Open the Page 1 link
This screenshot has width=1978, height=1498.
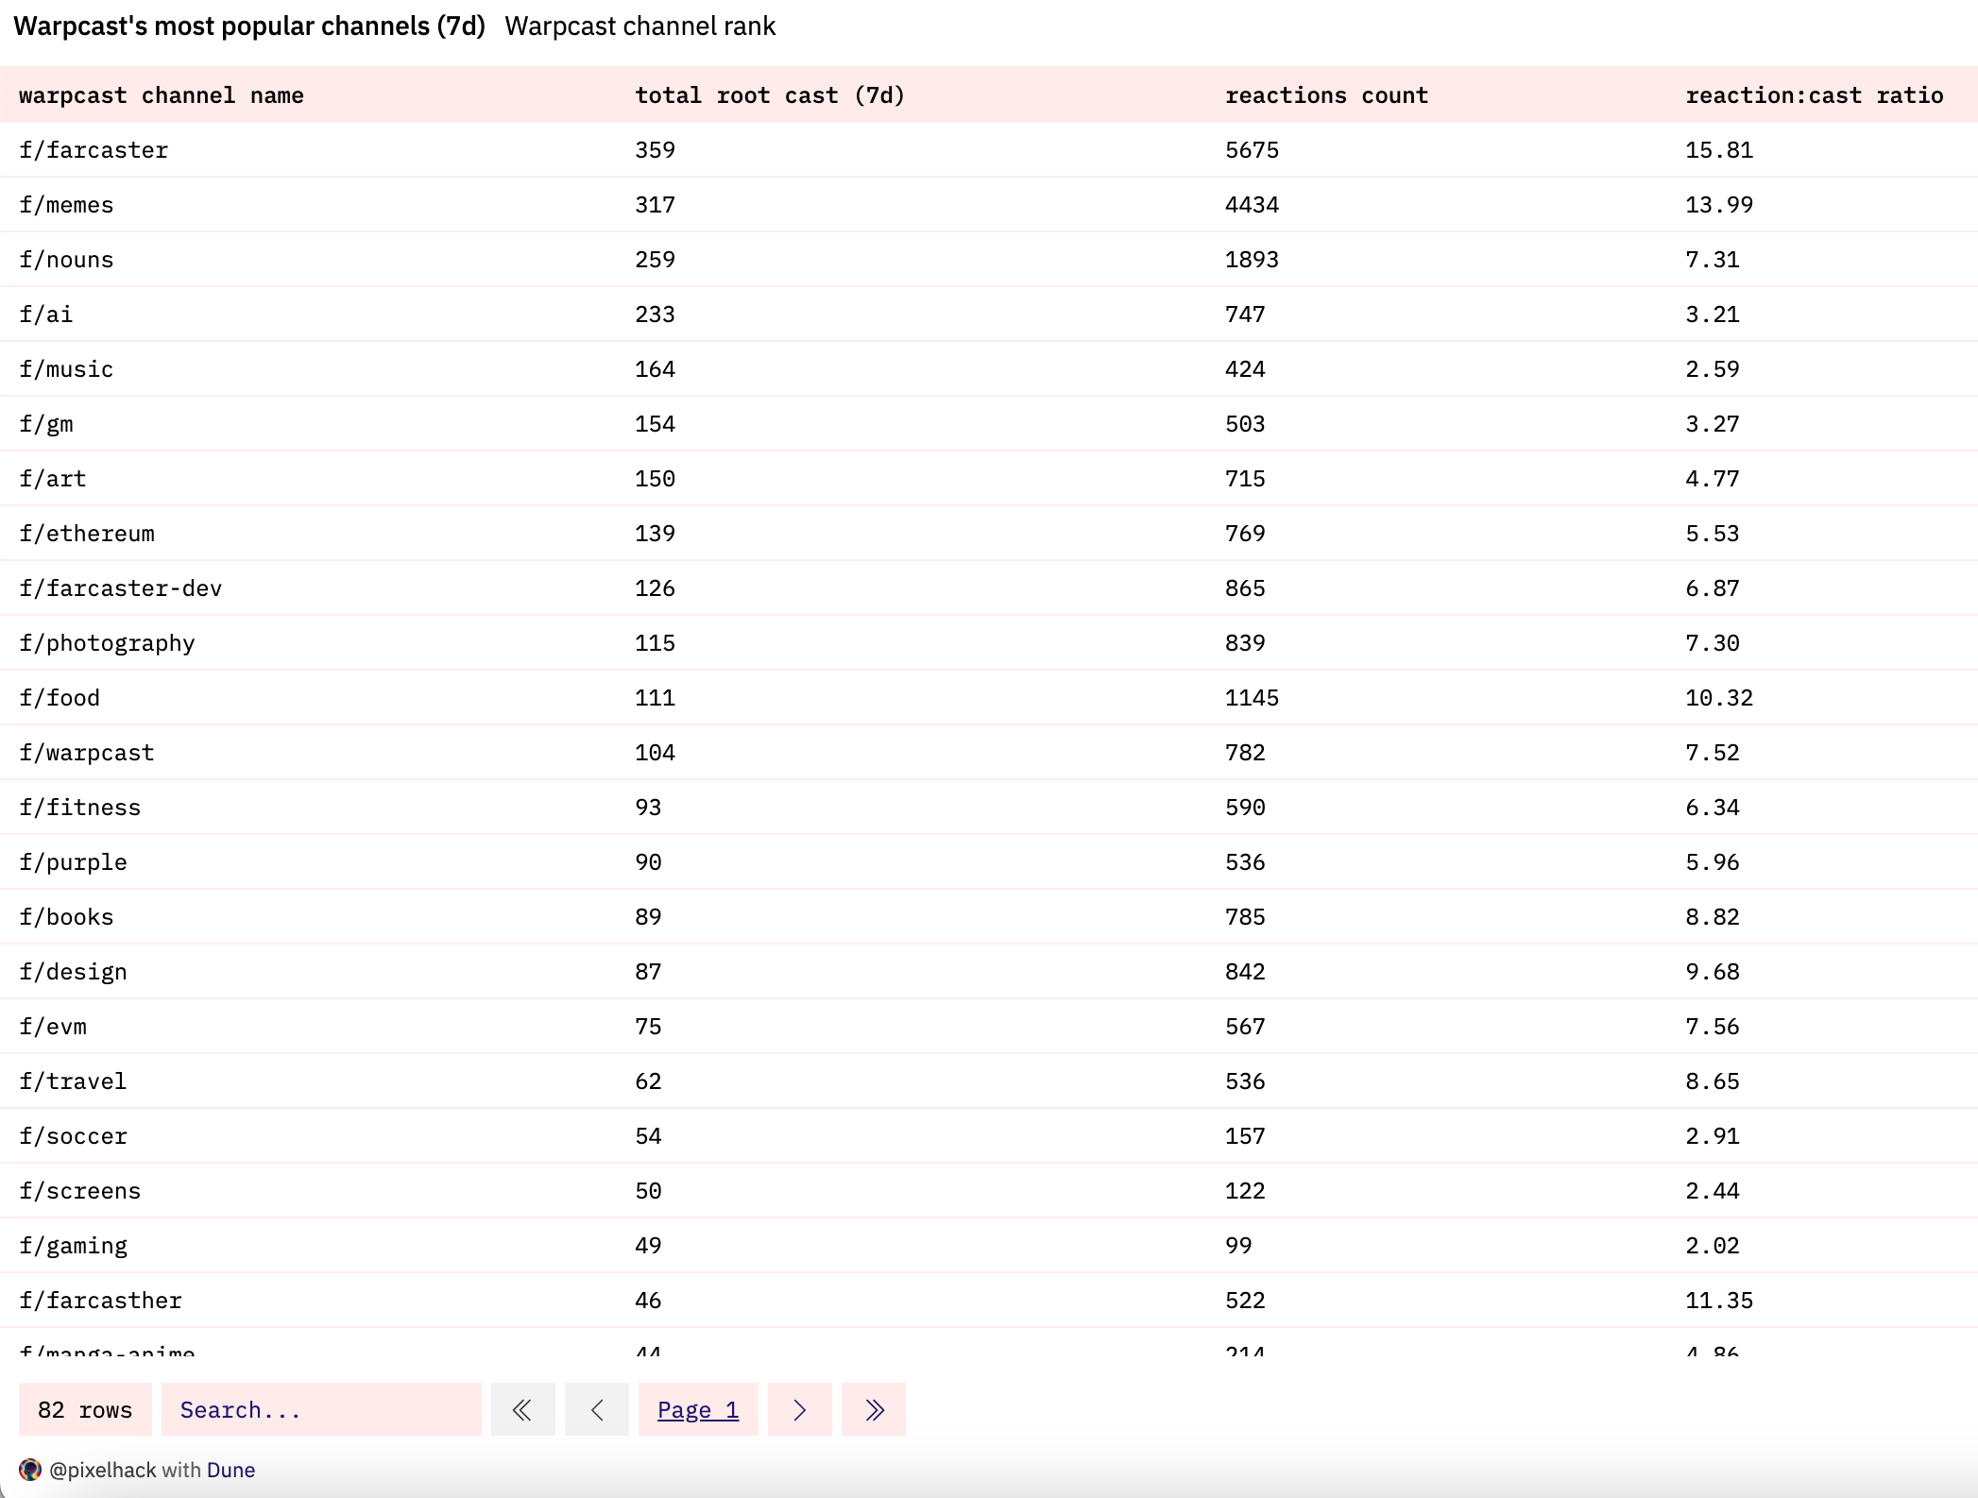coord(697,1410)
